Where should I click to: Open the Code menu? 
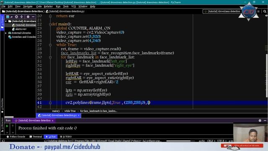[39, 7]
